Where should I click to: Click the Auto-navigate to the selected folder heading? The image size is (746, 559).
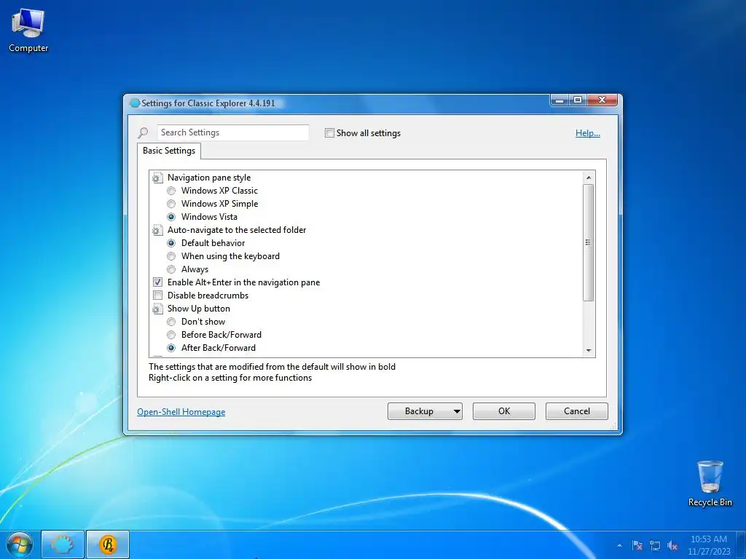pyautogui.click(x=237, y=230)
